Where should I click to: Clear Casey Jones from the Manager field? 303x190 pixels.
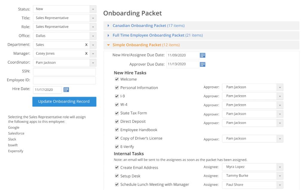[86, 53]
